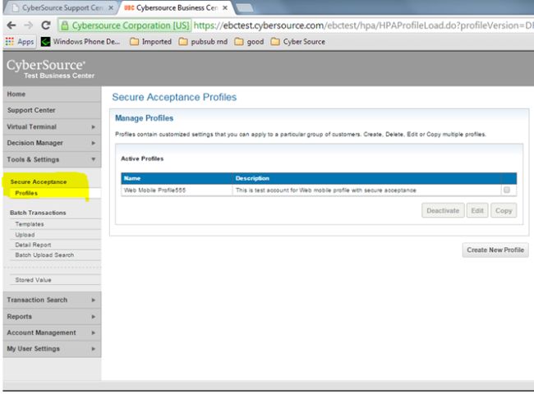The image size is (534, 395).
Task: Open the Account Management menu item
Action: tap(52, 333)
